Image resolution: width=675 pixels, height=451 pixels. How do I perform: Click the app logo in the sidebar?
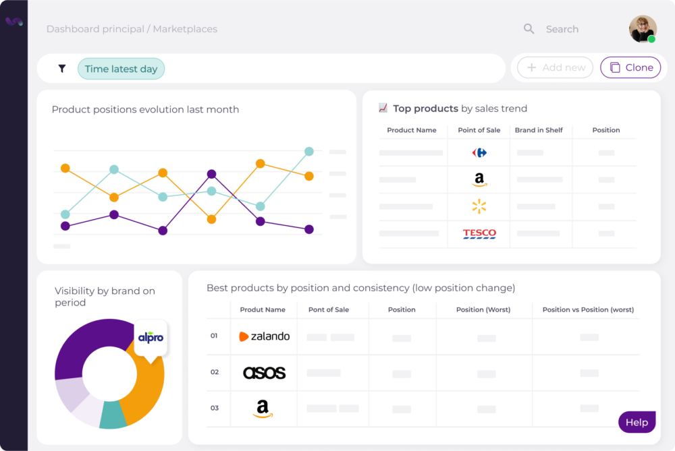click(x=13, y=21)
